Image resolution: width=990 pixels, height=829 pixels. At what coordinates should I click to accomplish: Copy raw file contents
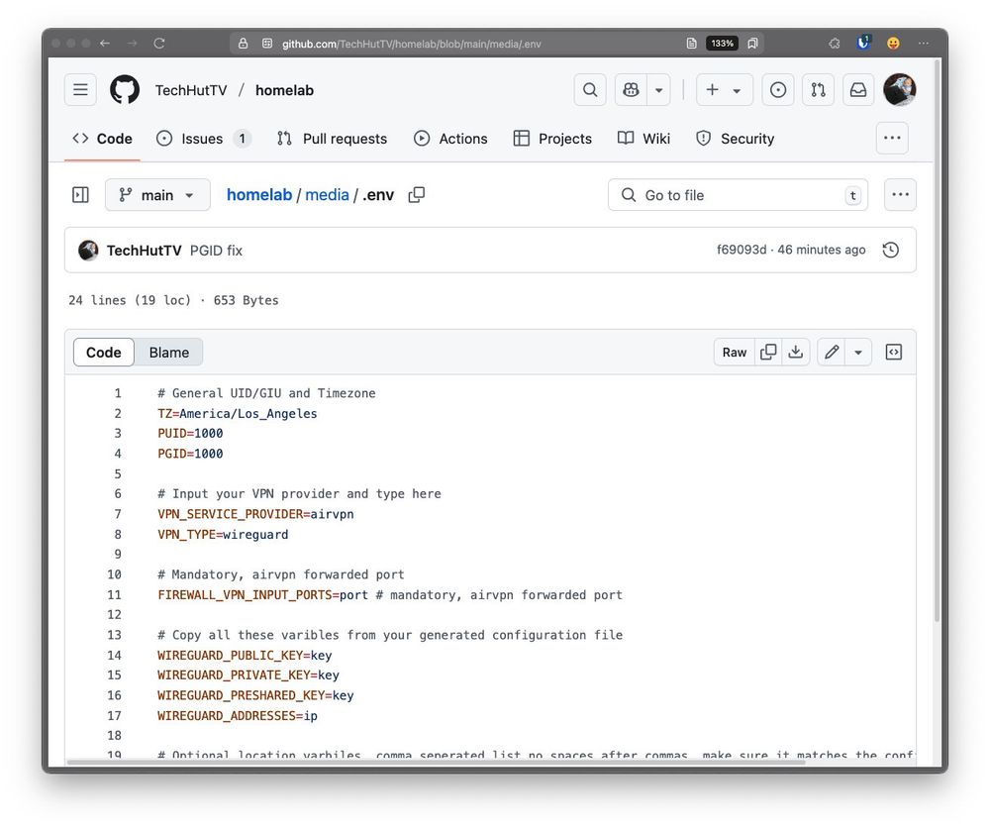(x=768, y=352)
